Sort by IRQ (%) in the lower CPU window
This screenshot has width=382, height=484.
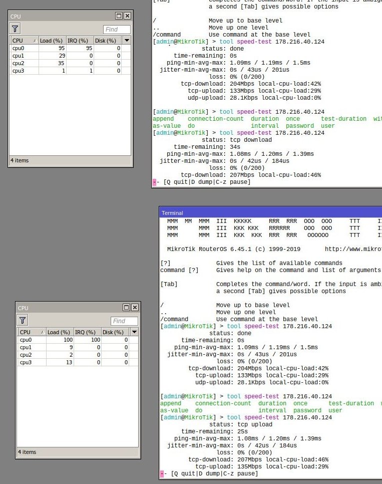87,332
